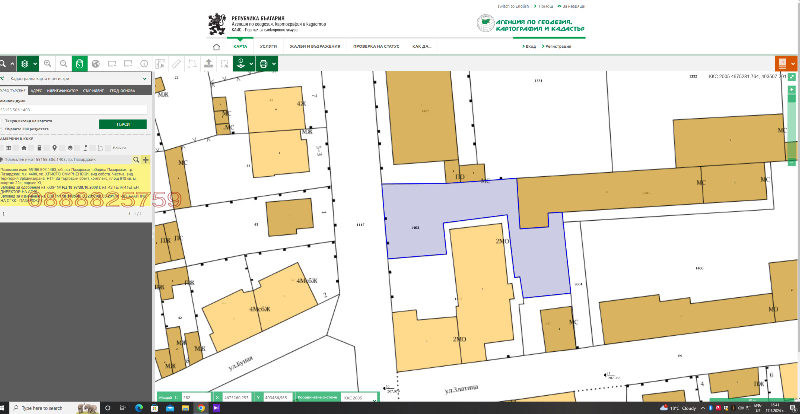Open the print tool dropdown arrow
Viewport: 800px width, 414px height.
pos(274,64)
